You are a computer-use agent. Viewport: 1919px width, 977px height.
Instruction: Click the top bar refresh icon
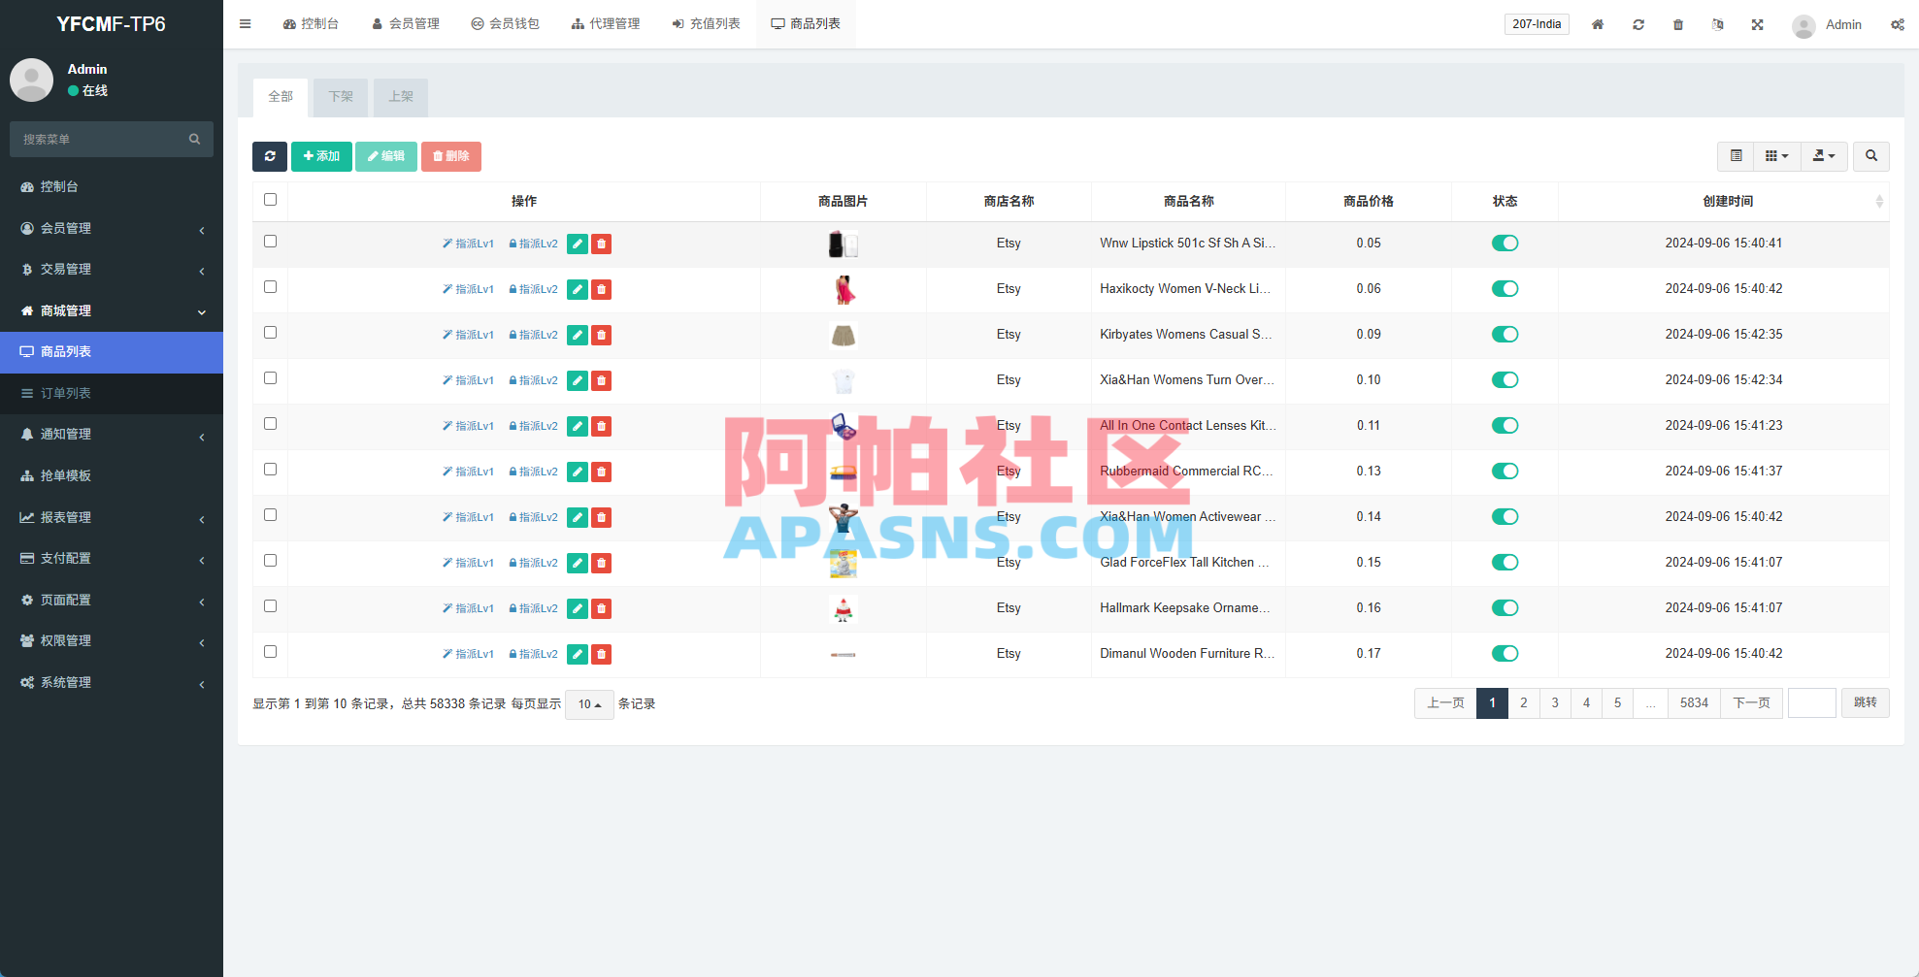tap(1638, 24)
